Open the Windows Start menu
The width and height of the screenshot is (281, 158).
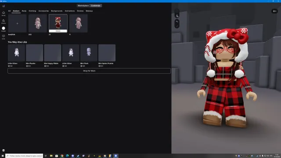(3, 156)
